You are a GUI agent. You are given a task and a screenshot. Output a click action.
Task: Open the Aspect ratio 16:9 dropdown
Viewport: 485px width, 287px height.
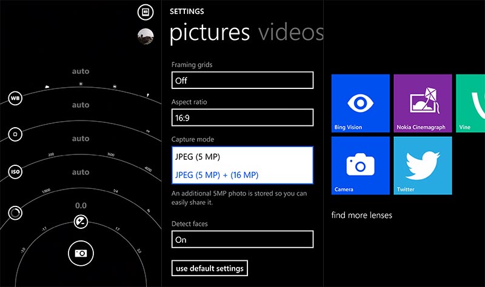(242, 117)
